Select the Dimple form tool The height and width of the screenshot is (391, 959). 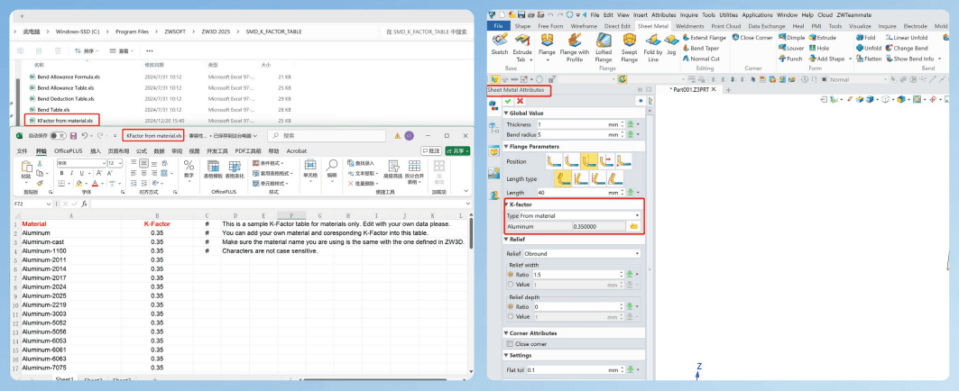tap(791, 38)
